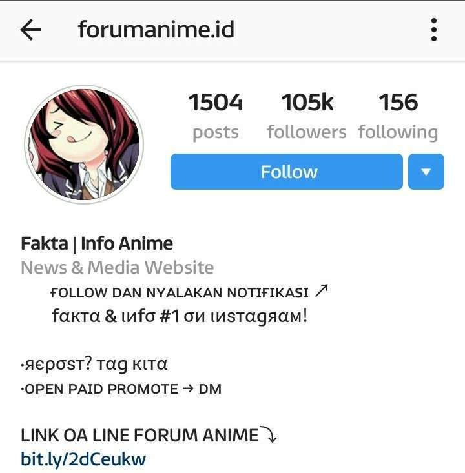Tap the LINK OA LINE FORUM ANIME text
Image resolution: width=465 pixels, height=473 pixels.
[x=139, y=436]
